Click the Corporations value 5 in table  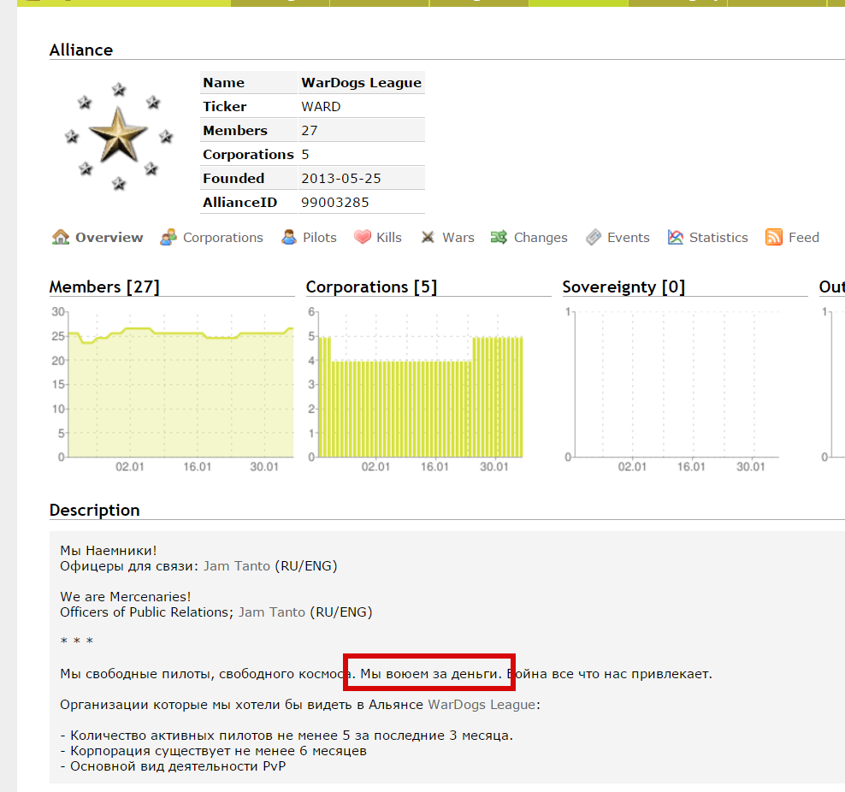pos(305,155)
